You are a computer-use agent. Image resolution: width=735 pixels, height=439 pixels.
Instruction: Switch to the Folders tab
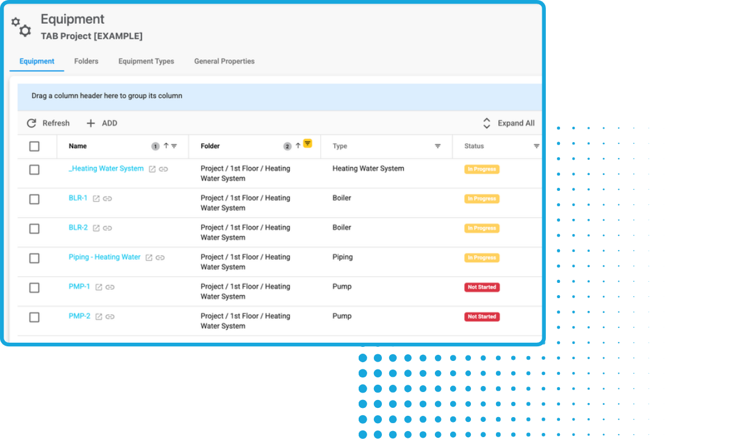pyautogui.click(x=86, y=62)
